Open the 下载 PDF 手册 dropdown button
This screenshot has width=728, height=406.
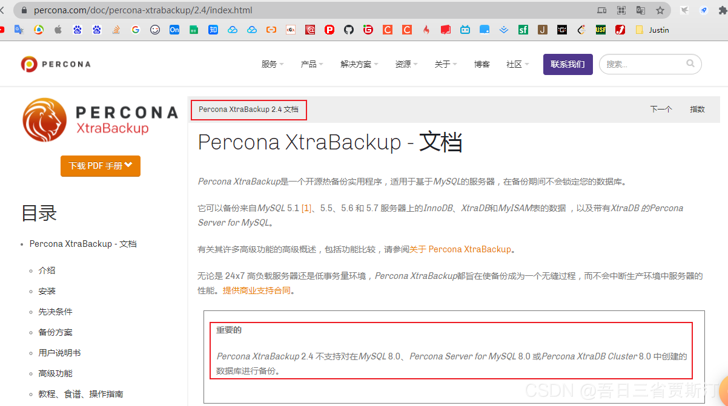101,166
